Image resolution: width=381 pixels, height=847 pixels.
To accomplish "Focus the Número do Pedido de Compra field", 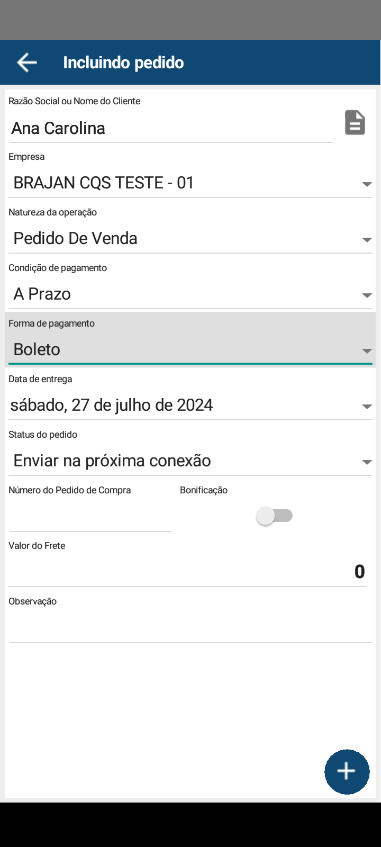I will pos(90,518).
